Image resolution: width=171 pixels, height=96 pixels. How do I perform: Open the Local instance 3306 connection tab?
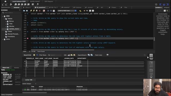click(19, 1)
